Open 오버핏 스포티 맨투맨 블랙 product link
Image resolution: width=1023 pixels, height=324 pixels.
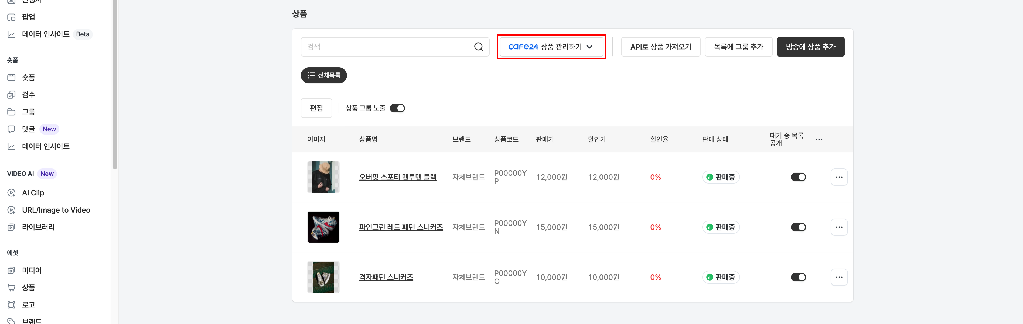pos(398,177)
